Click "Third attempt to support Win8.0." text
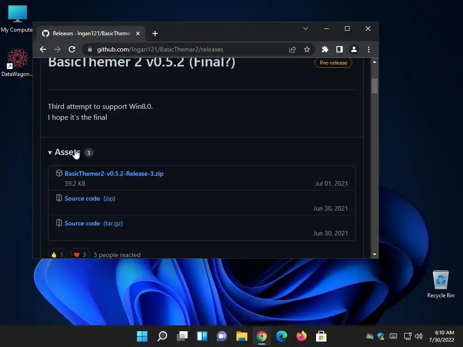 point(100,107)
